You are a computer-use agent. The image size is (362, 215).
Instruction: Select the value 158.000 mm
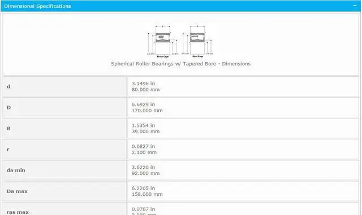coord(147,195)
